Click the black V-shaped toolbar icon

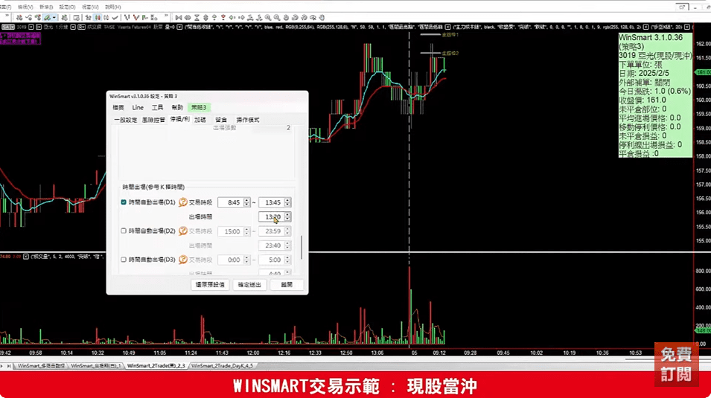[x=127, y=18]
